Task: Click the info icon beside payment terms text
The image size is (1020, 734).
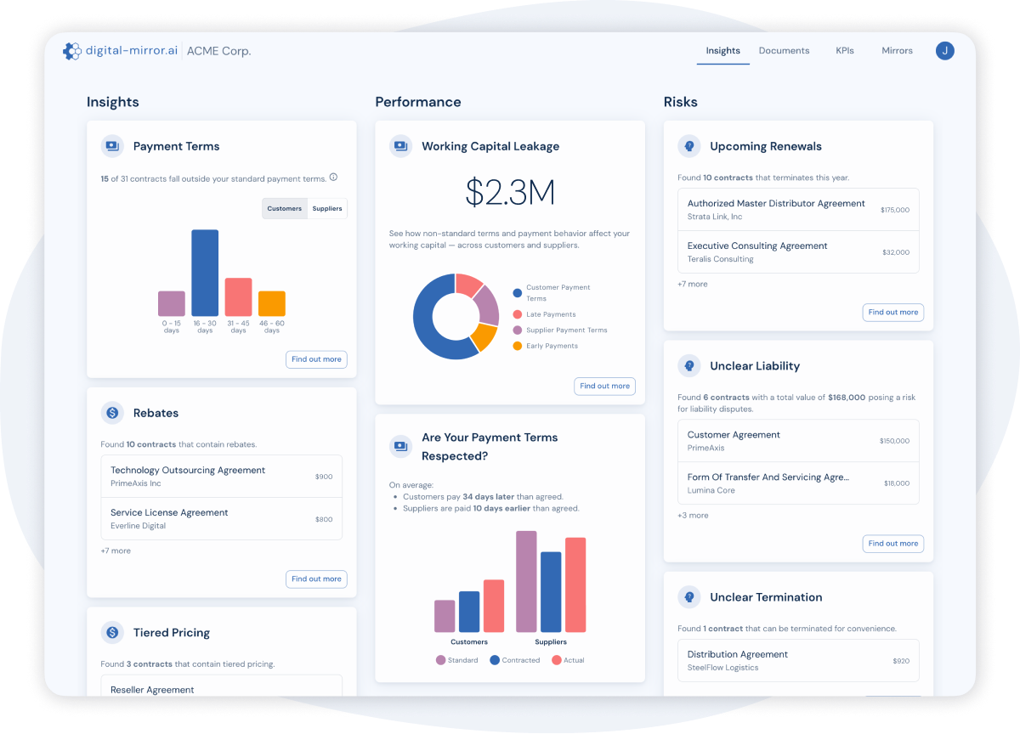Action: coord(333,178)
